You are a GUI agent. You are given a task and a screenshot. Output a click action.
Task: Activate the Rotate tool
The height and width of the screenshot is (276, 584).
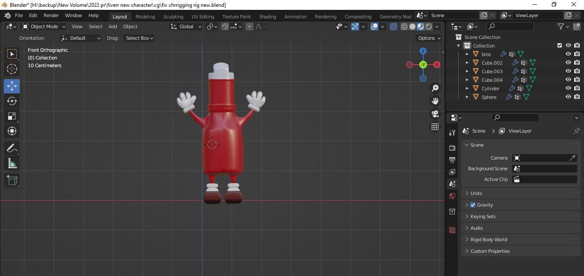[12, 101]
